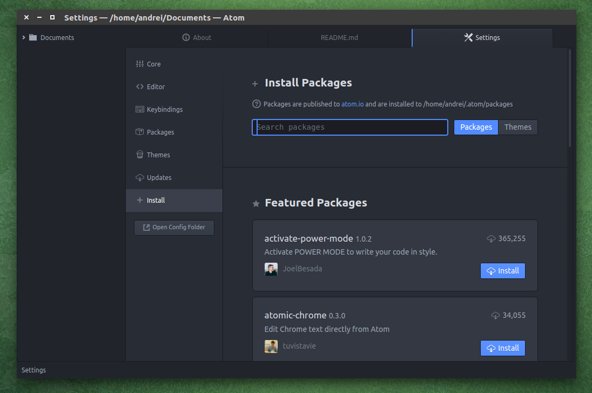Open the About tab
Screen dimensions: 592x393
197,37
